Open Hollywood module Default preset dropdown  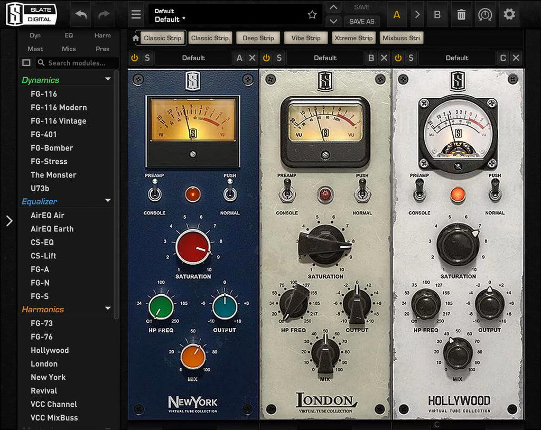pyautogui.click(x=457, y=58)
